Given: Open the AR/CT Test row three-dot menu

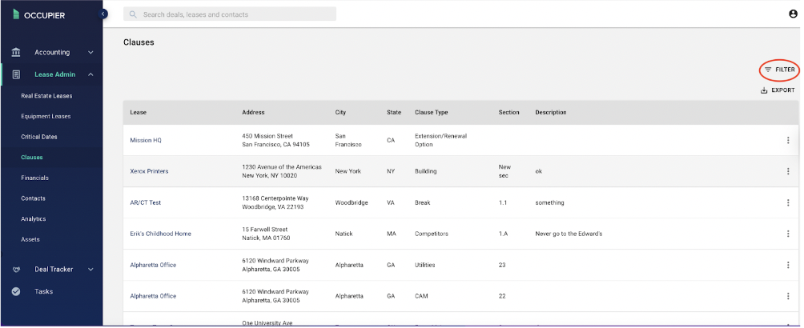Looking at the screenshot, I should tap(788, 203).
